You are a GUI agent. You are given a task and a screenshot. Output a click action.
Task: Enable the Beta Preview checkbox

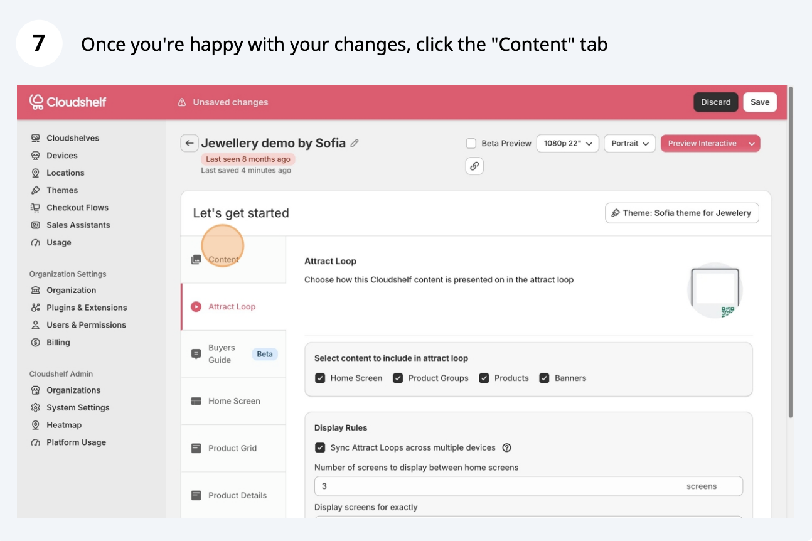coord(471,144)
